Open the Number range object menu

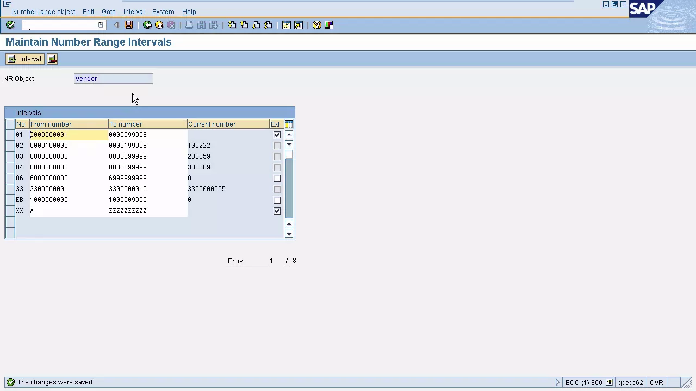(x=43, y=12)
